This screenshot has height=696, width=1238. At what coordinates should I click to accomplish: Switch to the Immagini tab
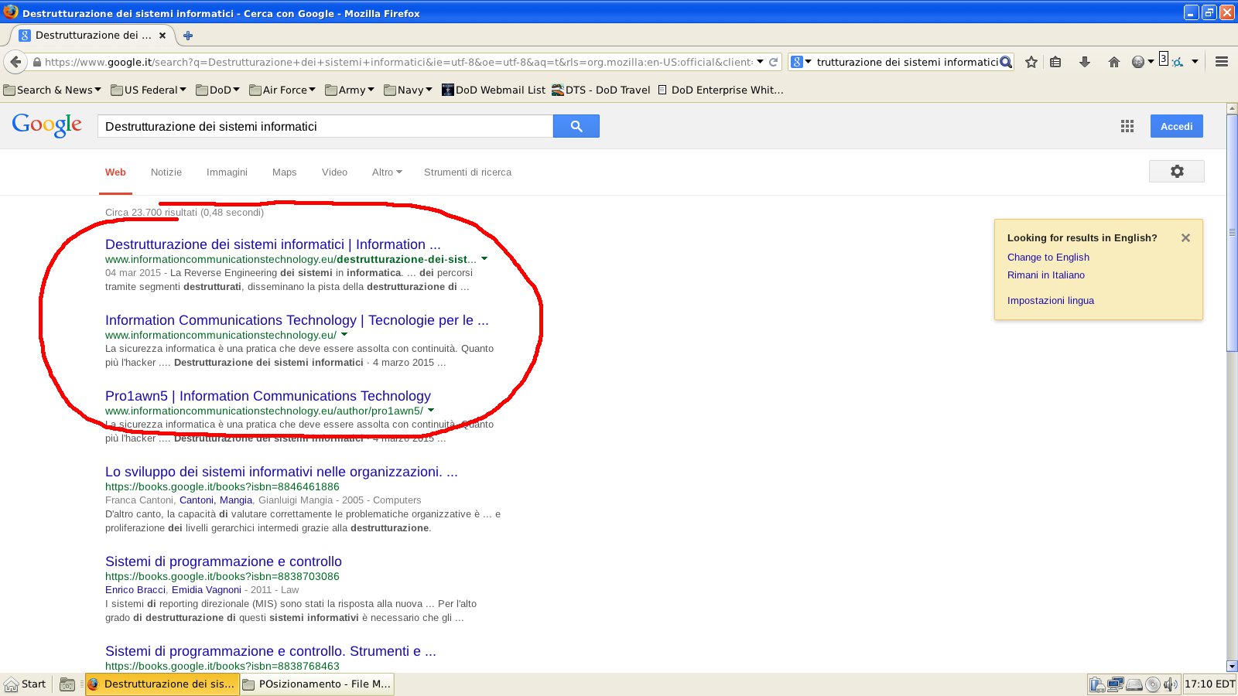pyautogui.click(x=227, y=172)
